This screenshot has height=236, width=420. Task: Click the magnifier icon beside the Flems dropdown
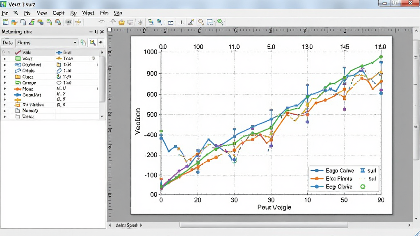click(92, 42)
